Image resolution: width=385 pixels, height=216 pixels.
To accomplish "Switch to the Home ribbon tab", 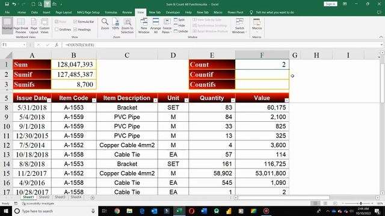I will [x=22, y=12].
